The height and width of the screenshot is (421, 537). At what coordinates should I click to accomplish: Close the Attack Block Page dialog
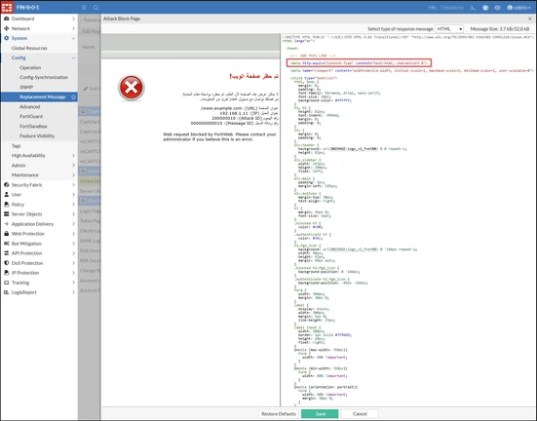tap(530, 19)
